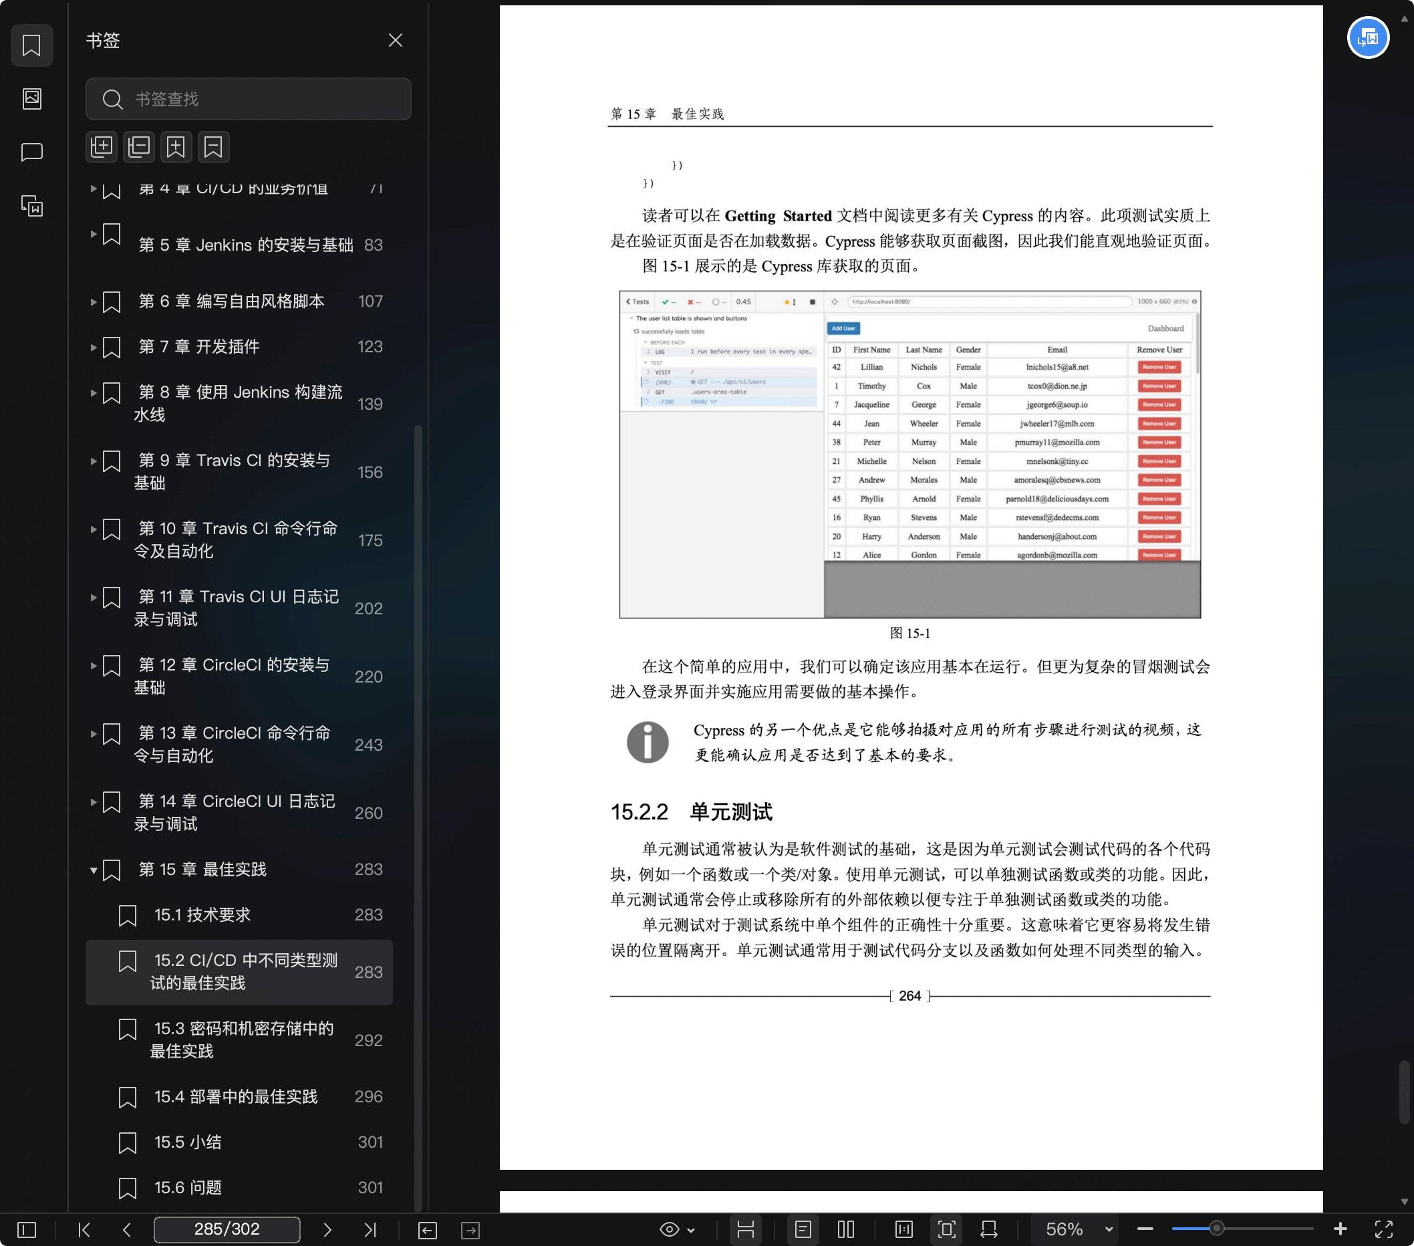Expand 第 7 章 开发插件
1414x1246 pixels.
(x=93, y=348)
